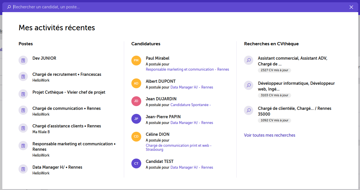The width and height of the screenshot is (360, 190).
Task: Click the PM avatar for Paul Mirabel
Action: click(x=136, y=60)
